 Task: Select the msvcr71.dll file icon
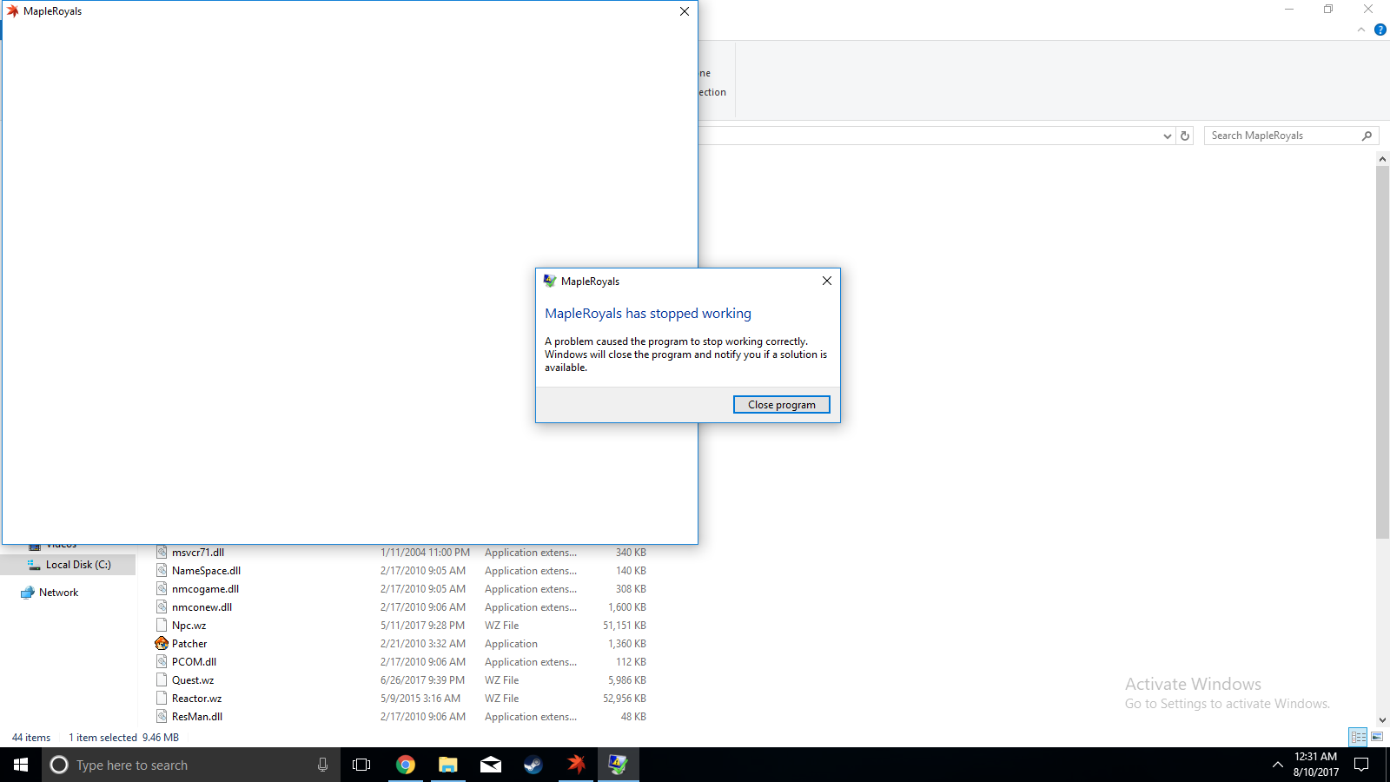point(162,552)
